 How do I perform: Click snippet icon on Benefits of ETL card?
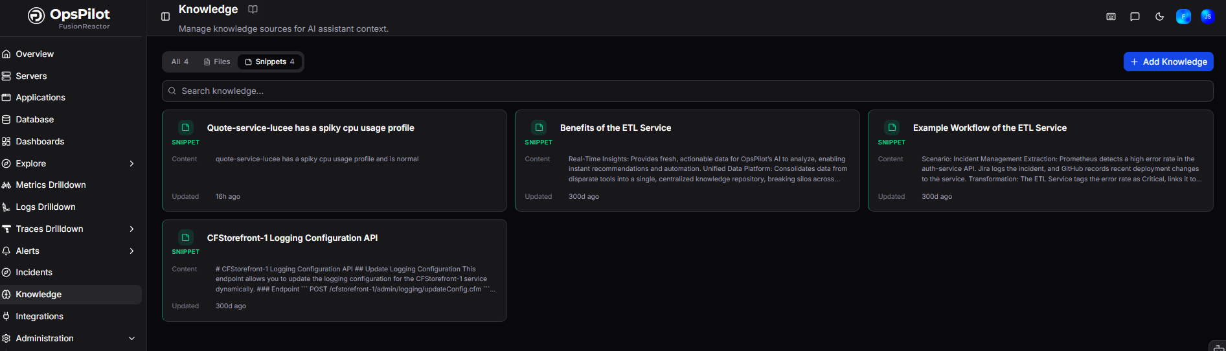(539, 128)
